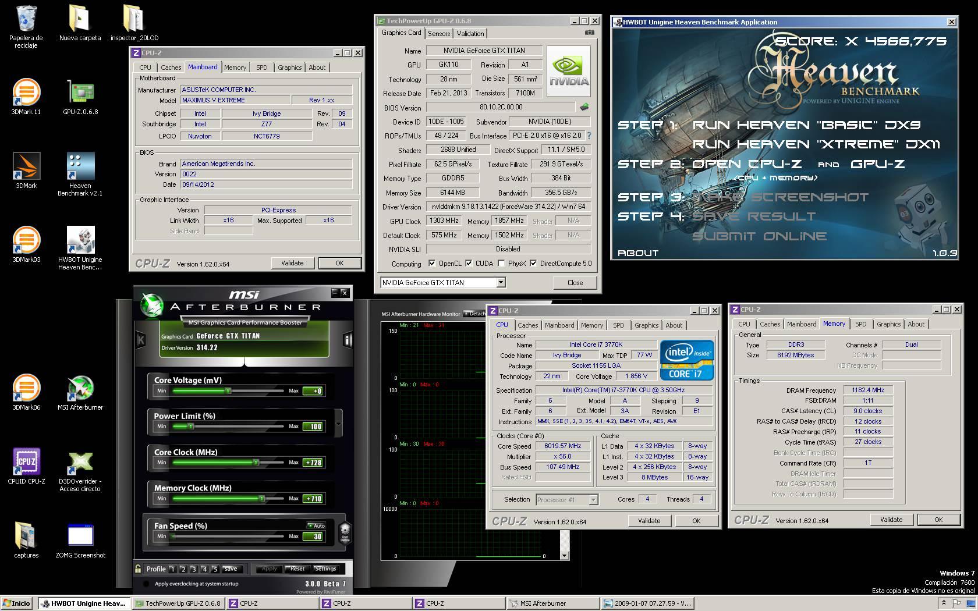Click Validate in Mainboard CPU-Z window
The height and width of the screenshot is (611, 978).
pos(292,263)
